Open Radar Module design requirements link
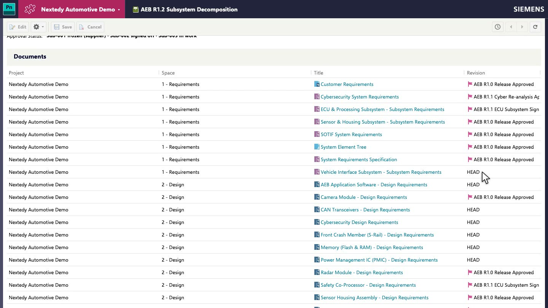548x308 pixels. [x=362, y=273]
